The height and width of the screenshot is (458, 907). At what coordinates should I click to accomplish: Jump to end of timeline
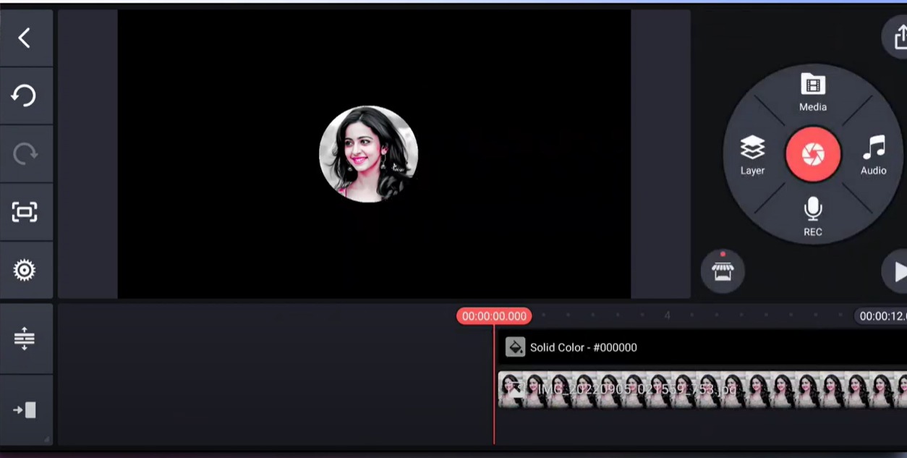coord(25,410)
